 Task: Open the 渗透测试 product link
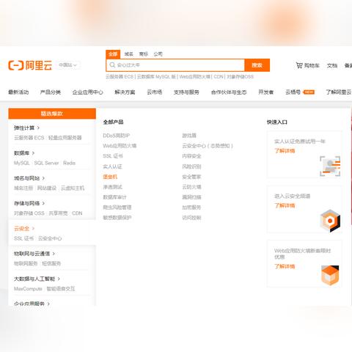112,187
